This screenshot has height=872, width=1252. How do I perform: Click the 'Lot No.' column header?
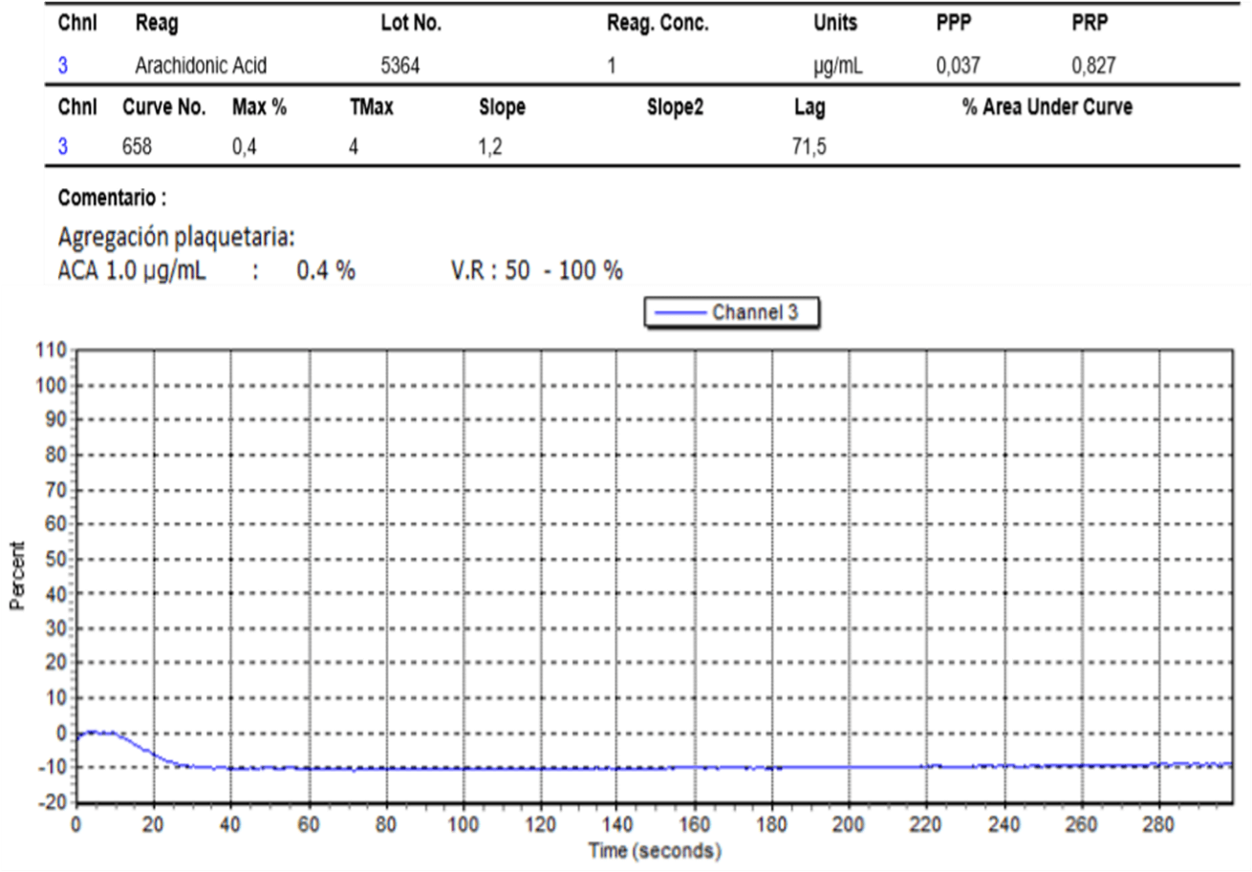pos(411,24)
